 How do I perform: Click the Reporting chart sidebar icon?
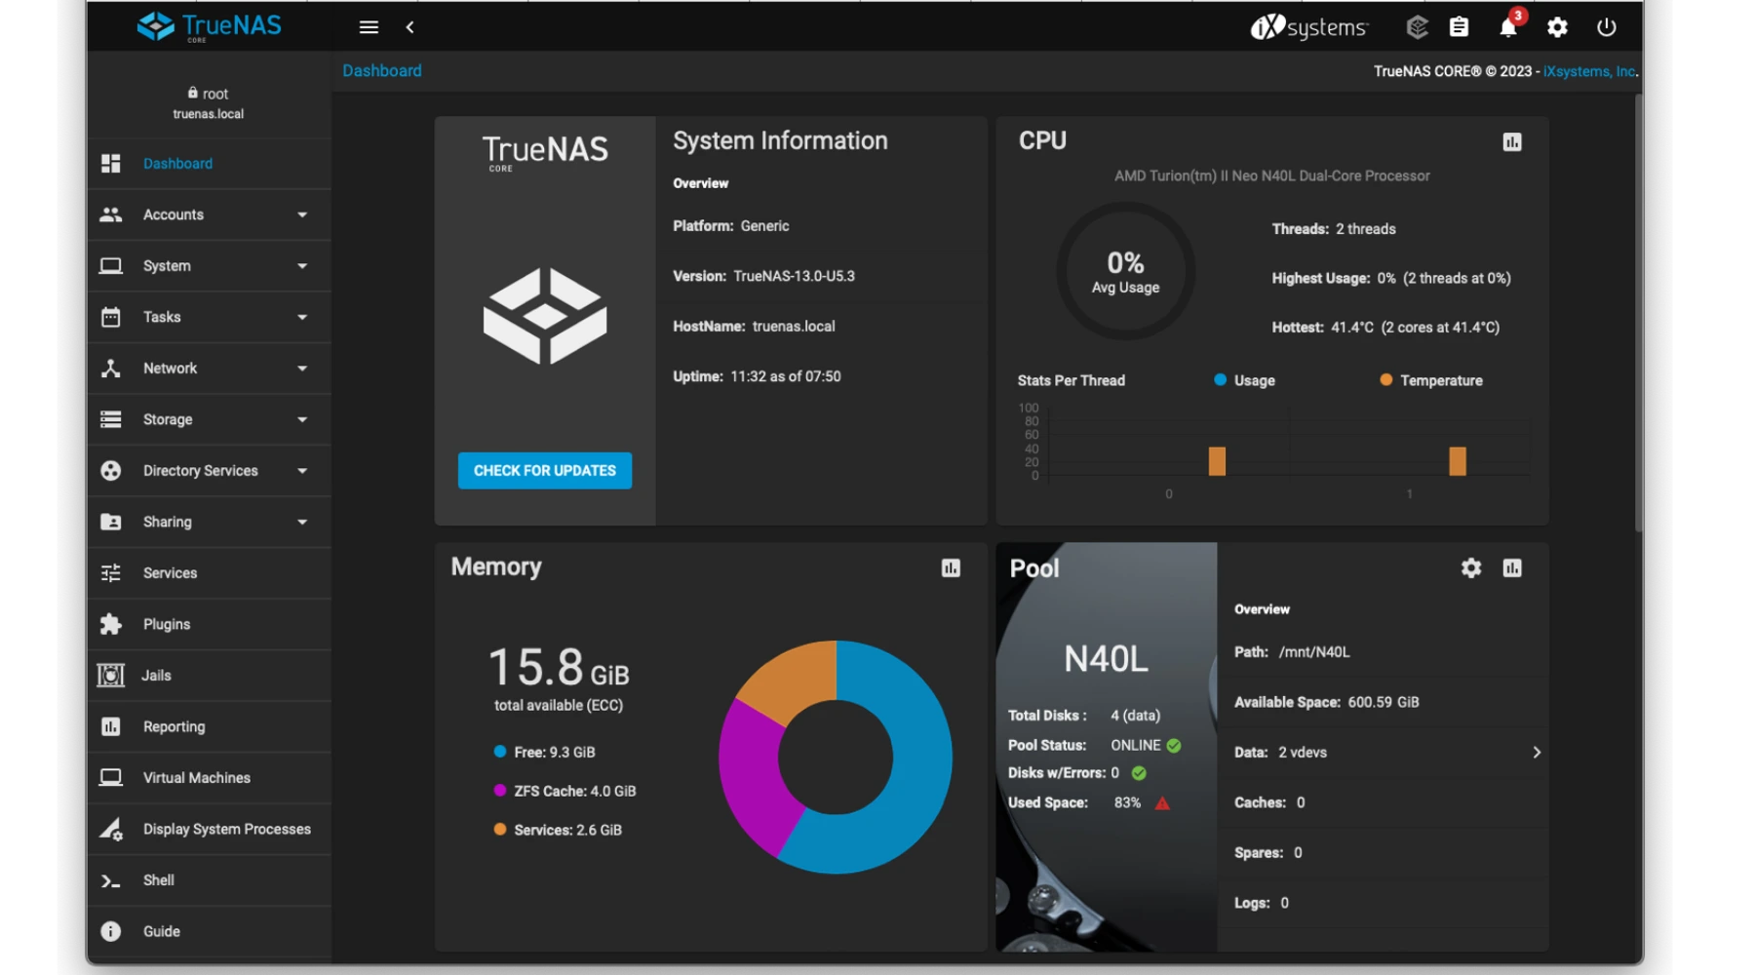[111, 726]
